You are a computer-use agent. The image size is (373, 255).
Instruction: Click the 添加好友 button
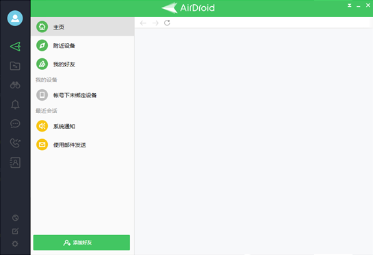pos(81,243)
